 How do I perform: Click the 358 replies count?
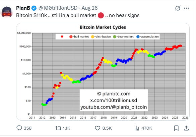click(x=27, y=128)
